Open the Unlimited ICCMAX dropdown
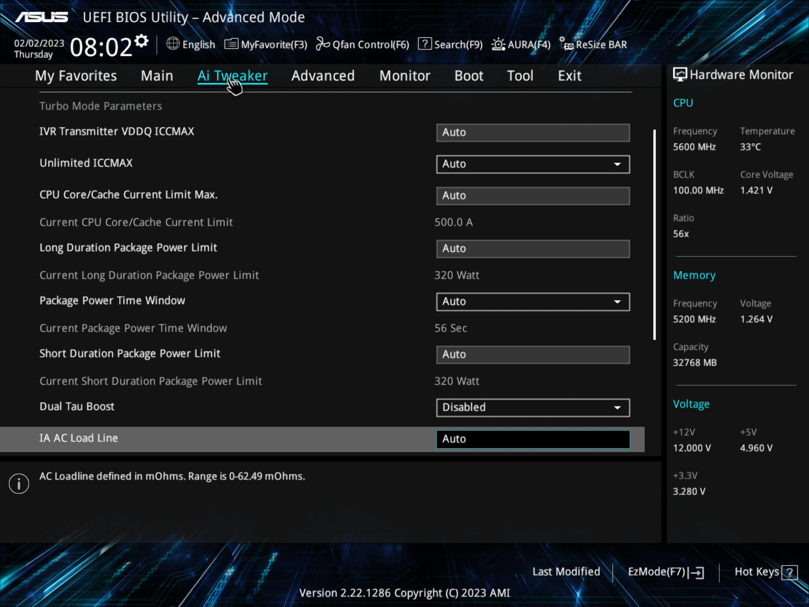809x607 pixels. tap(533, 164)
